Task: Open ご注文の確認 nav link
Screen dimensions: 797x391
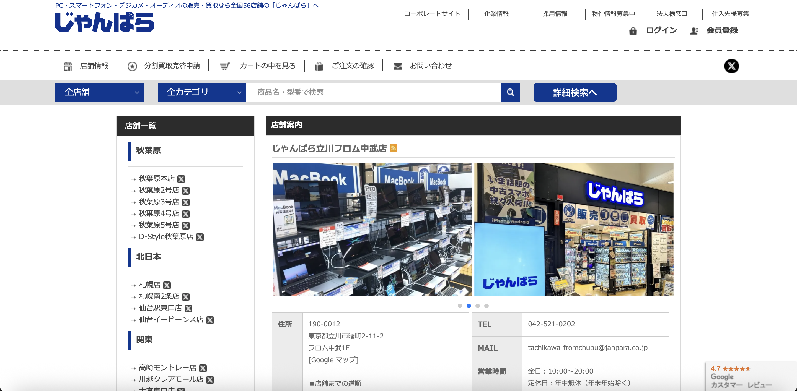Action: click(352, 66)
